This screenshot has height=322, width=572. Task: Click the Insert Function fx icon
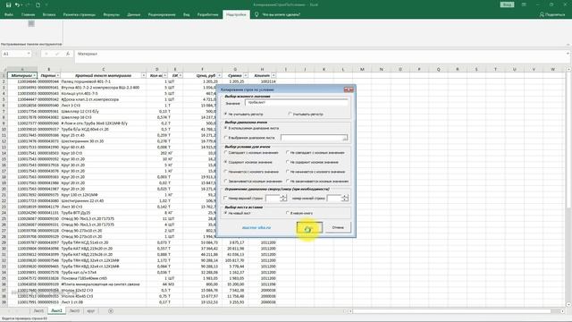[68, 54]
